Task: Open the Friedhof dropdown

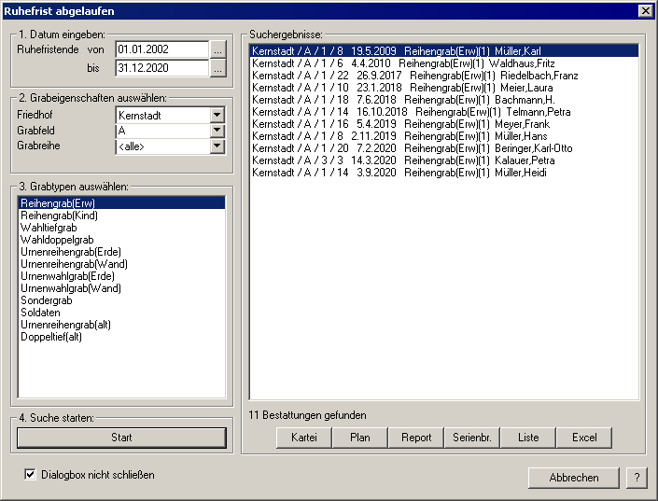Action: pos(217,115)
